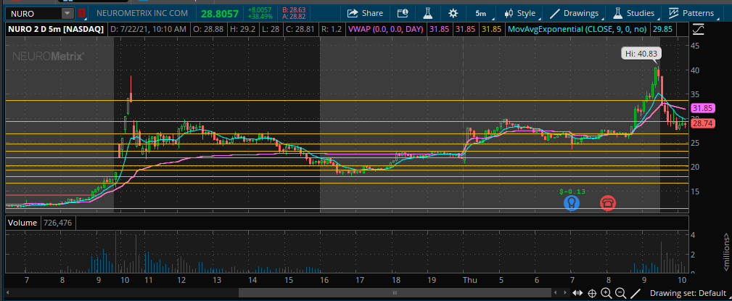Click the $-0.13 earnings label above lightbulb
This screenshot has height=301, width=732.
pos(572,191)
